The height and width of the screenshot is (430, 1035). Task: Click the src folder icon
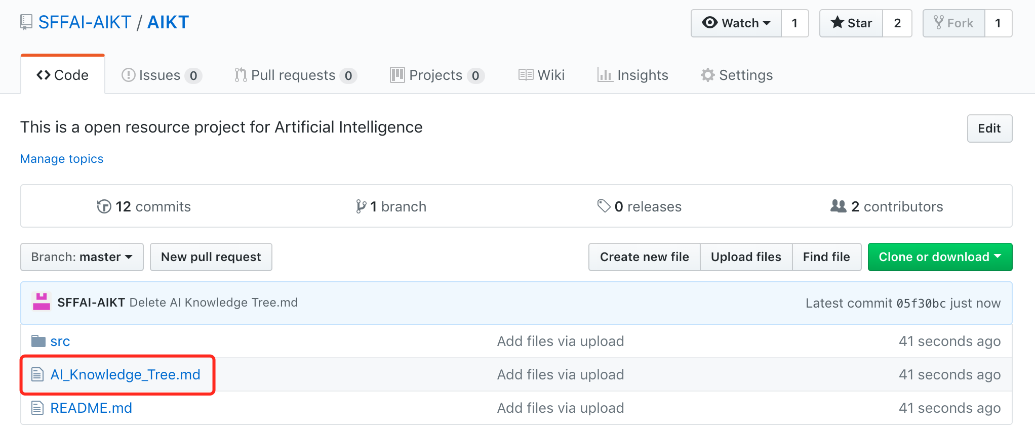point(38,341)
